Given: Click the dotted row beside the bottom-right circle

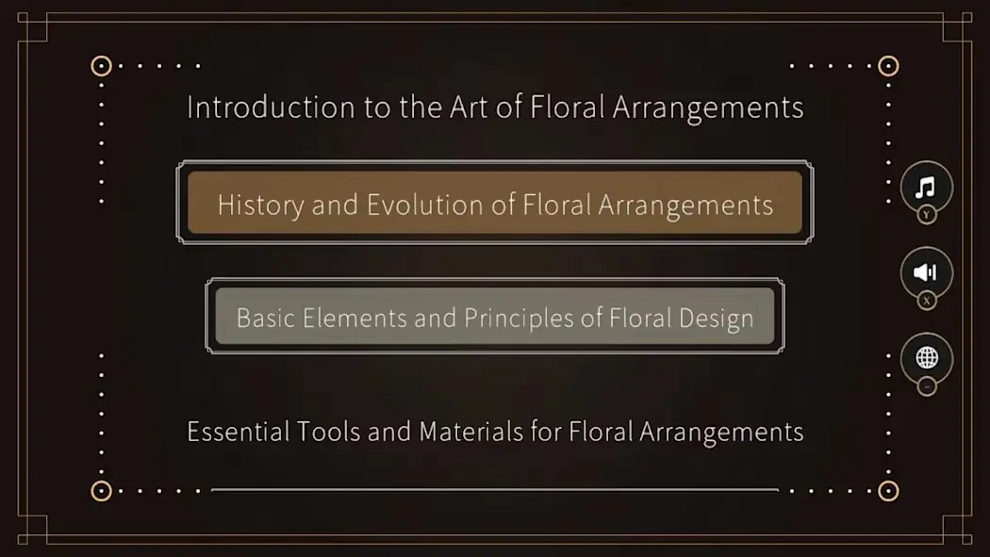Looking at the screenshot, I should [828, 490].
